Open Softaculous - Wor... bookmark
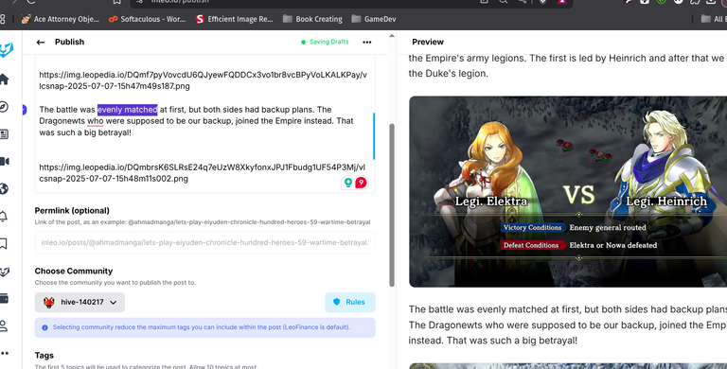 147,19
